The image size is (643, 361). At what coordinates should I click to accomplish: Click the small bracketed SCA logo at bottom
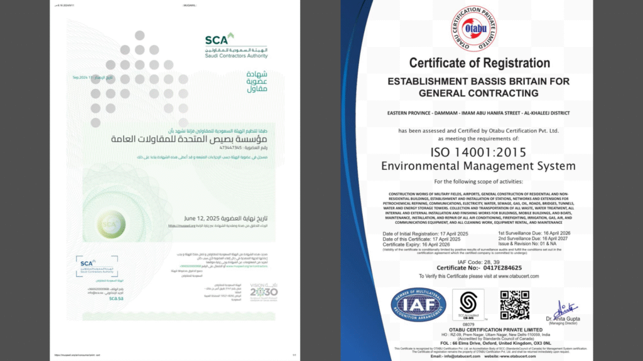tap(96, 266)
